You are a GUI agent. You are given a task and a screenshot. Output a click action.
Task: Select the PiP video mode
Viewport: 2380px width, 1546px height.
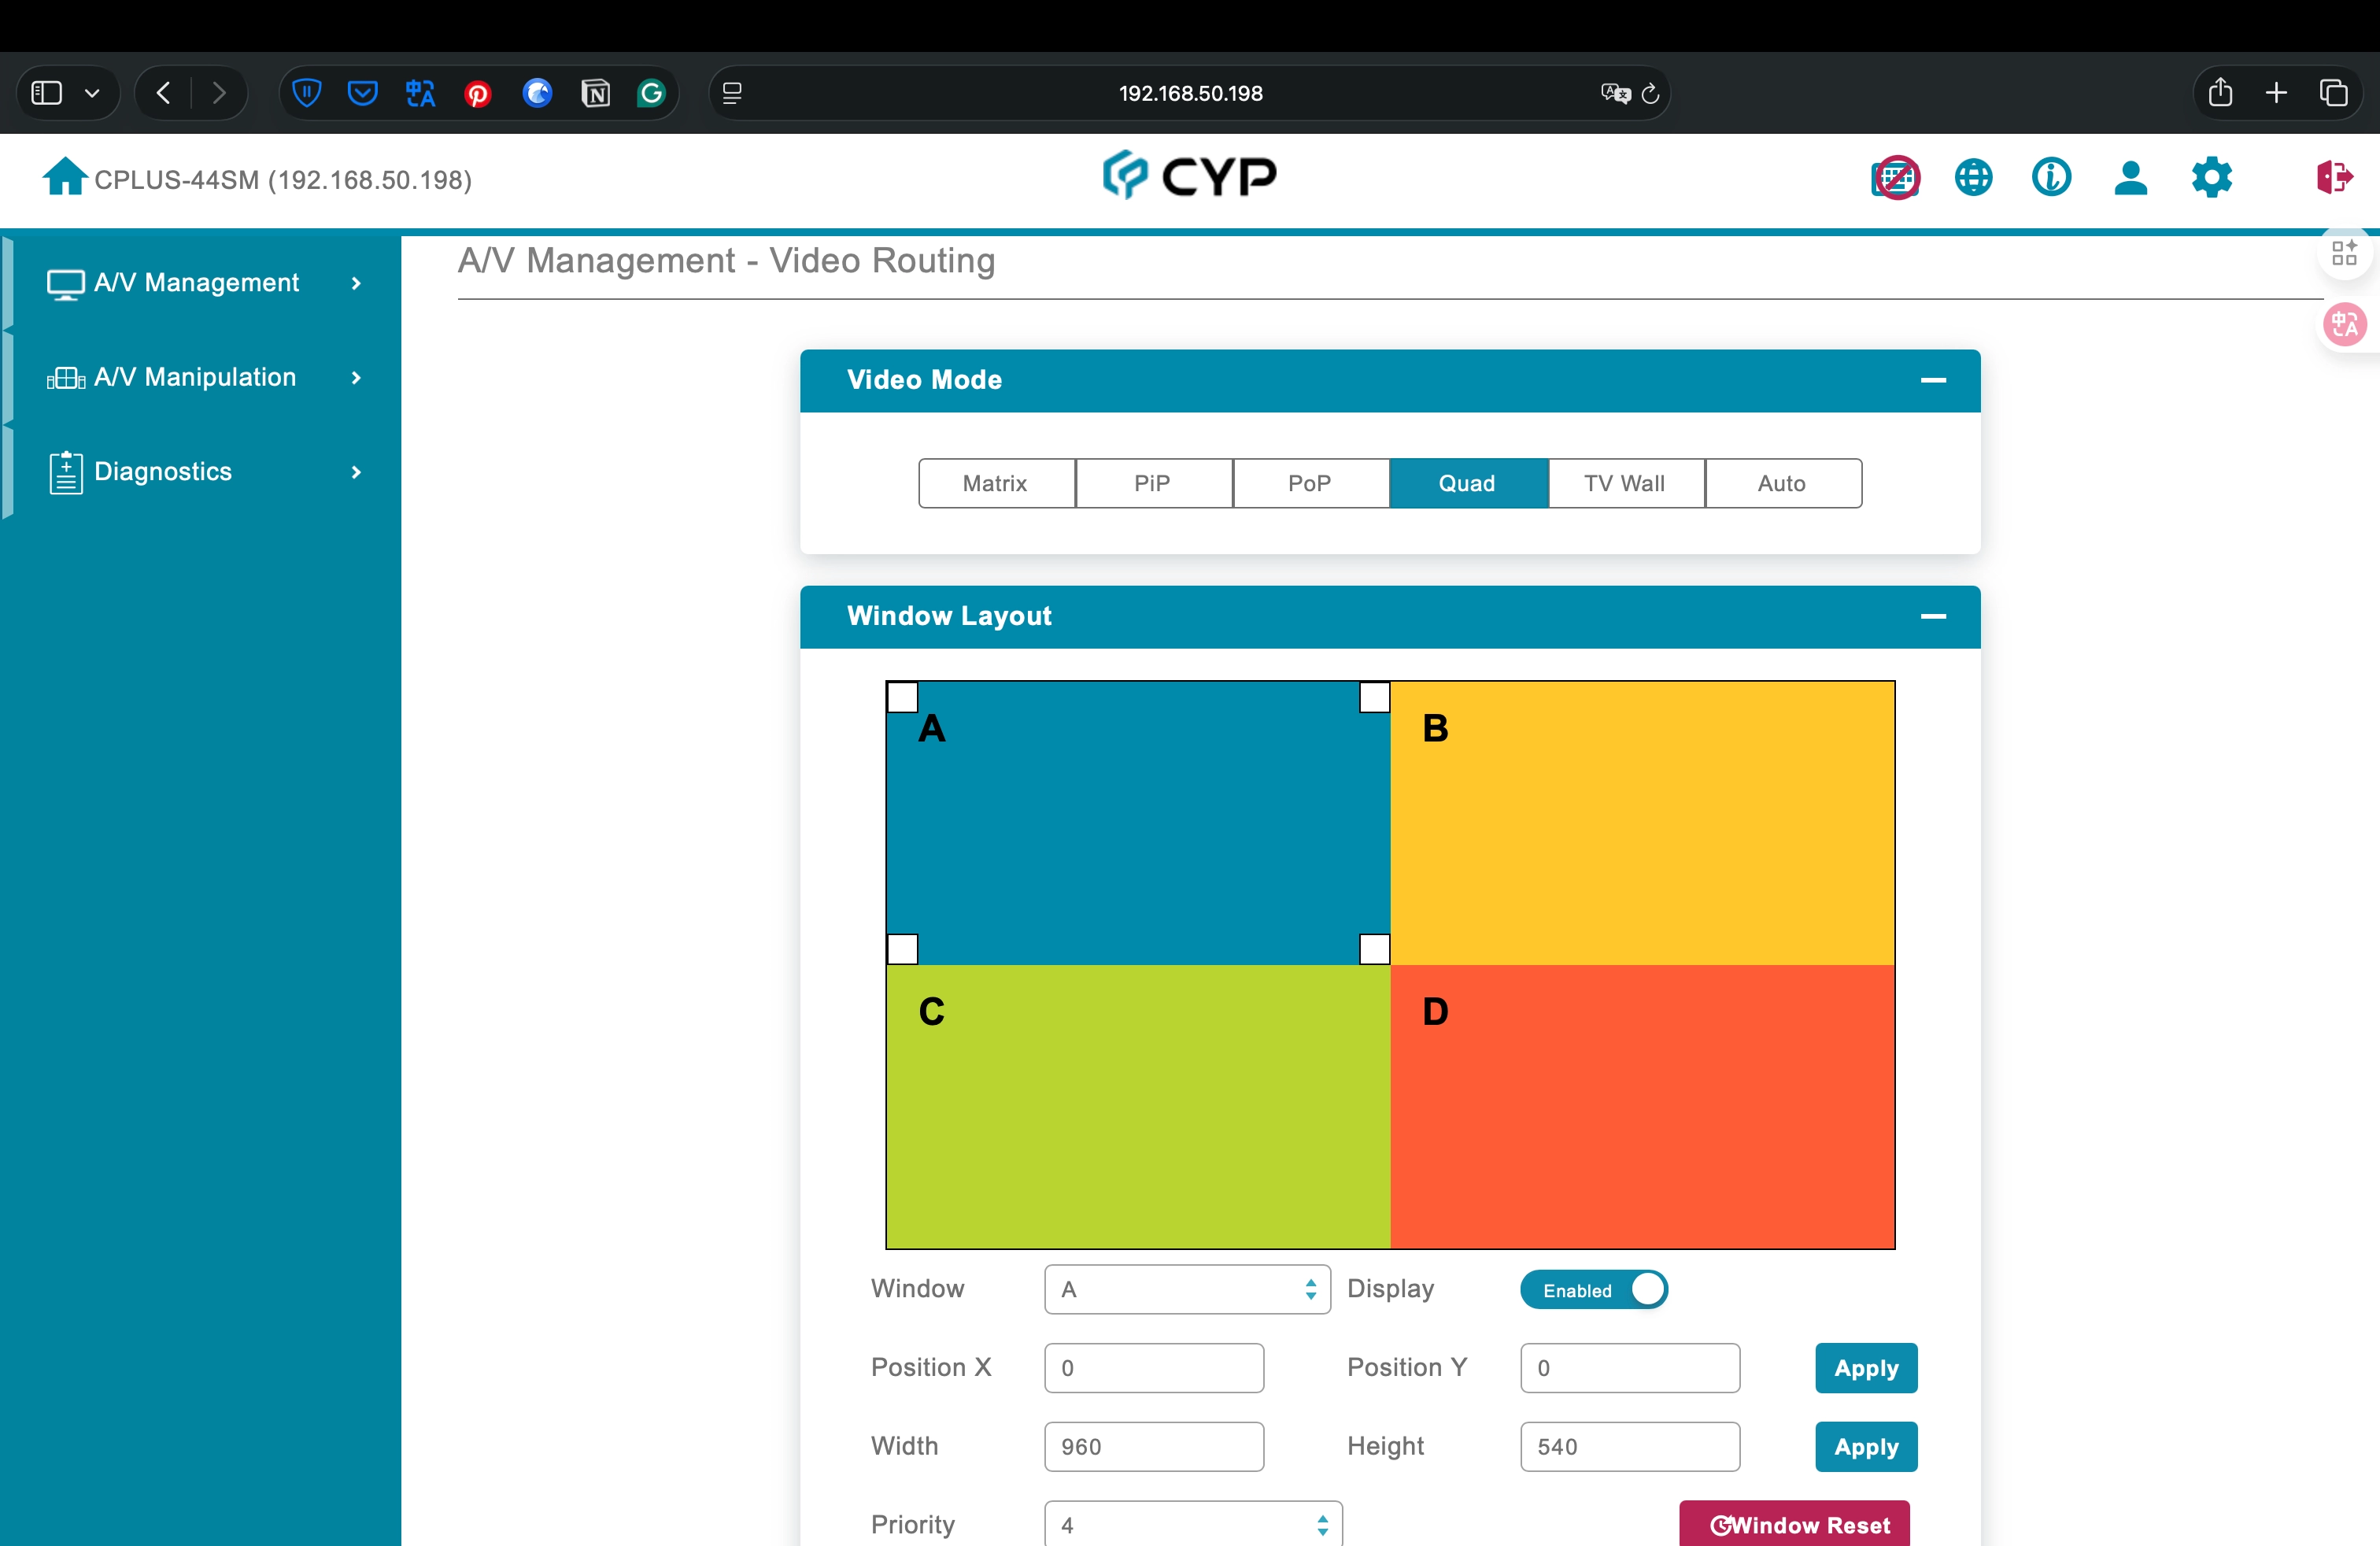(1153, 484)
